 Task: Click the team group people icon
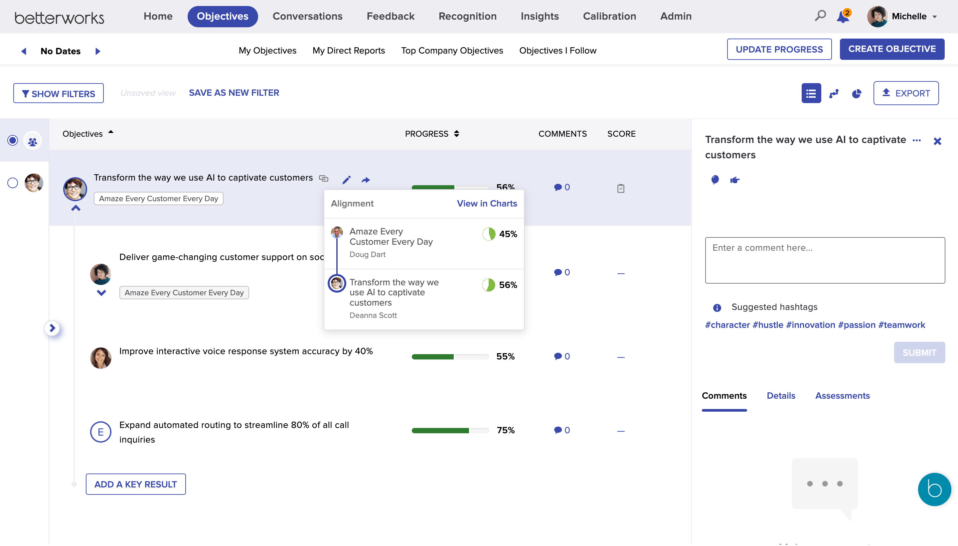click(x=33, y=141)
